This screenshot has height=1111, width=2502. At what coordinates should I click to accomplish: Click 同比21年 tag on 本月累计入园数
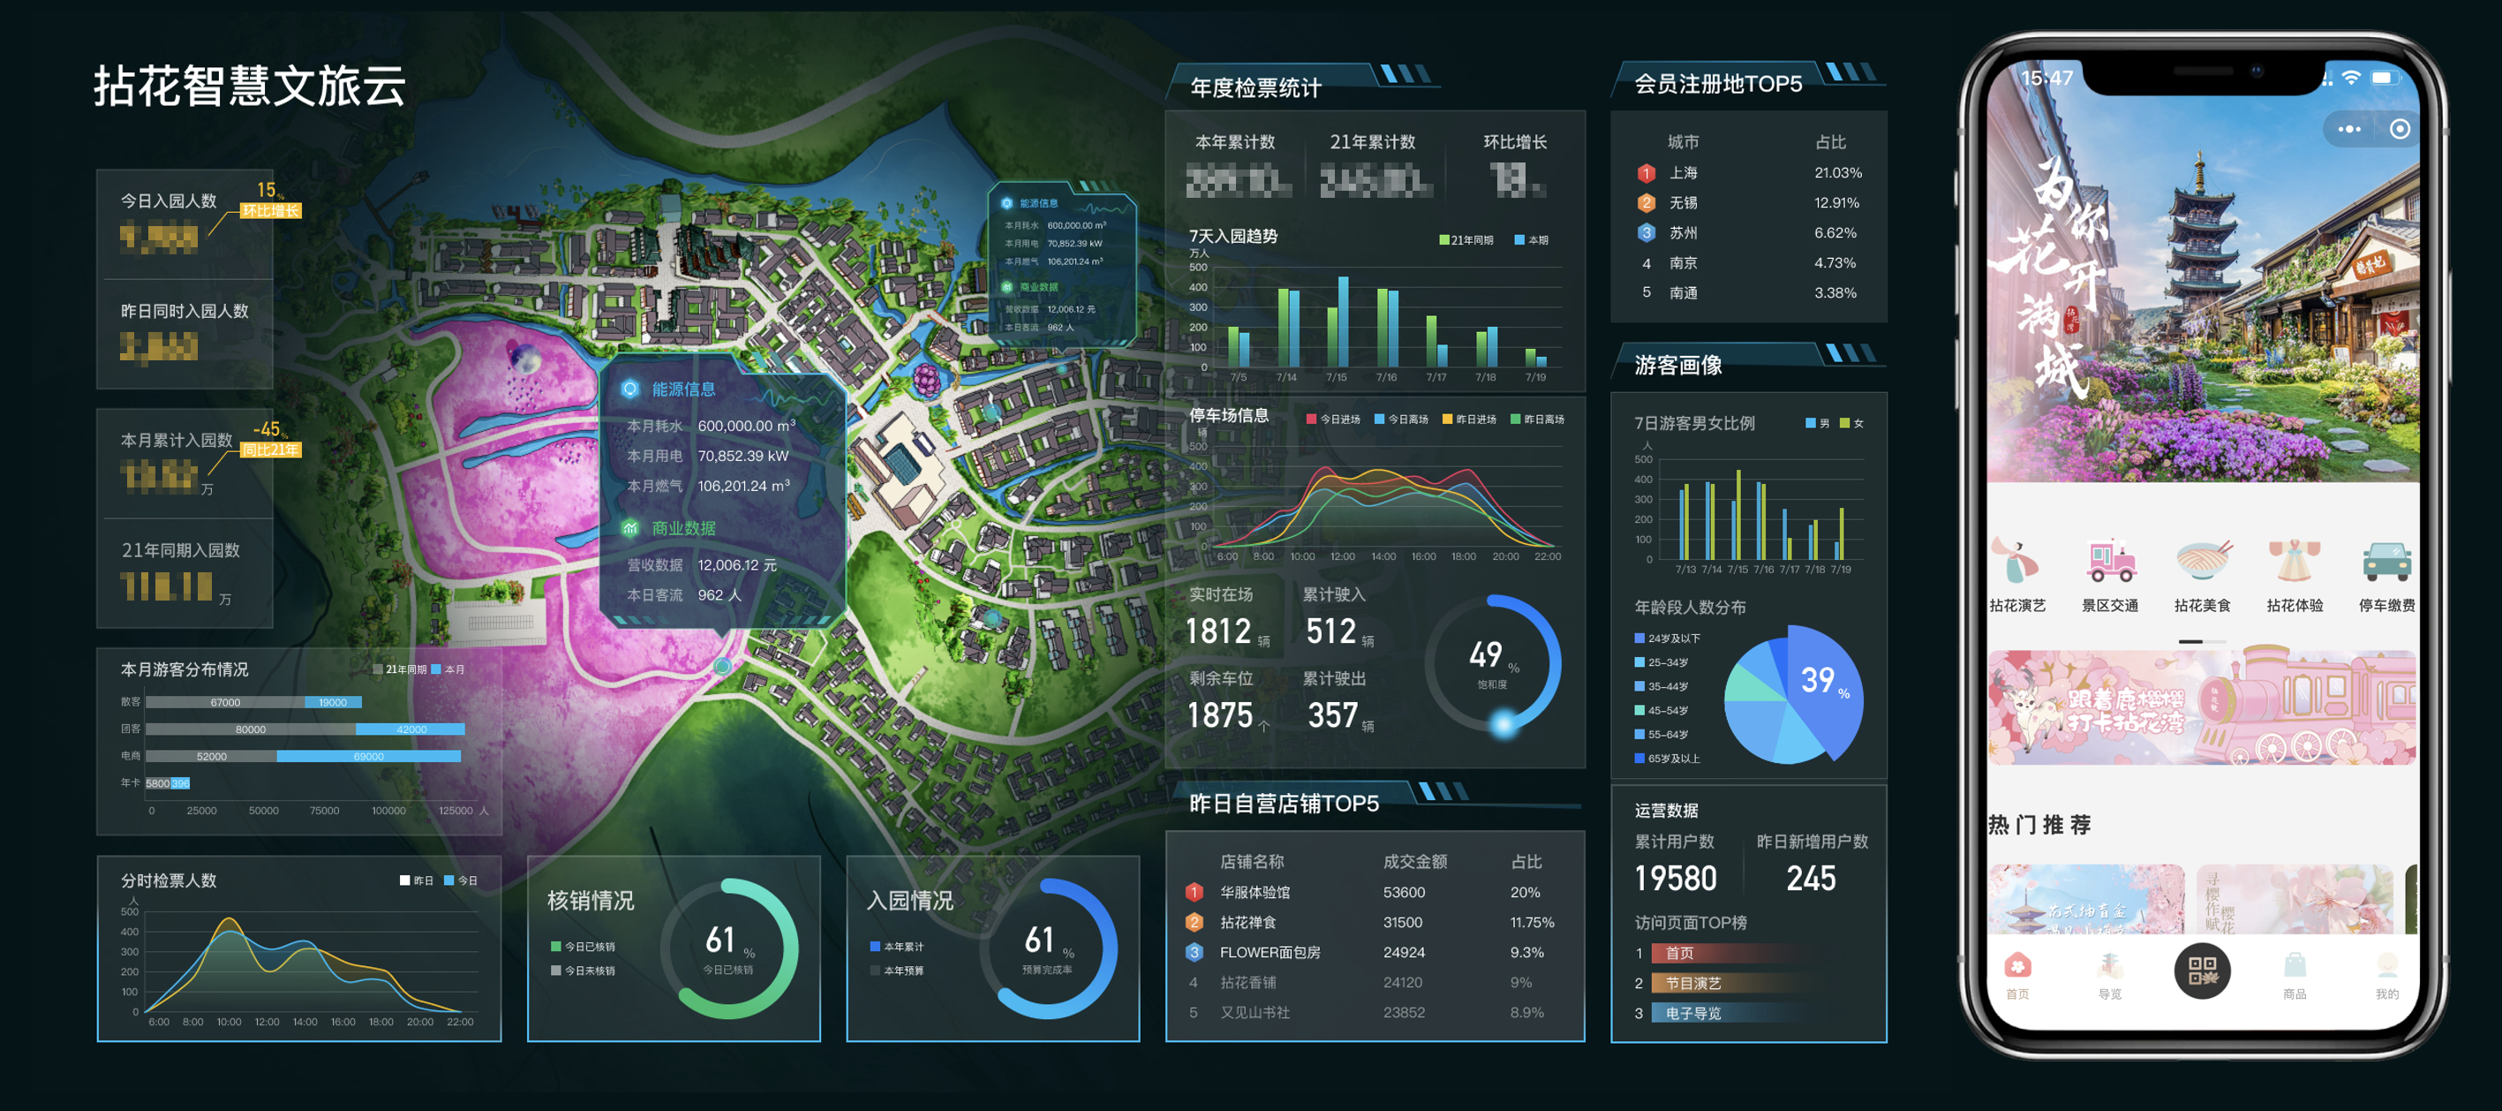271,450
